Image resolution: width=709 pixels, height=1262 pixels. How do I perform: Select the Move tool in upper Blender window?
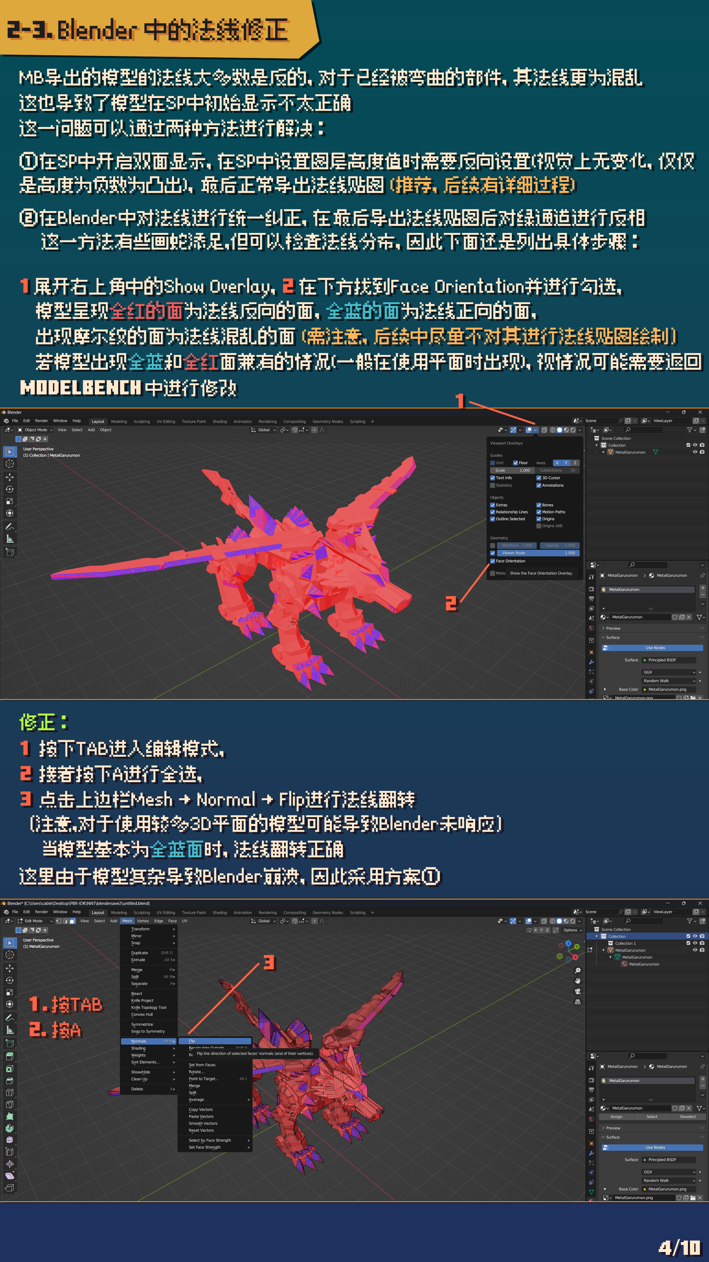point(10,477)
